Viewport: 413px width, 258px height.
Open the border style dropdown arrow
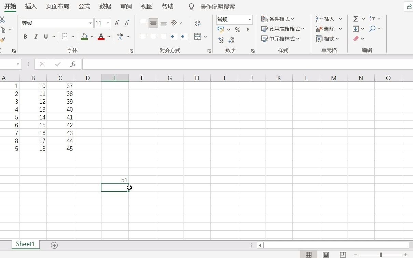(73, 37)
